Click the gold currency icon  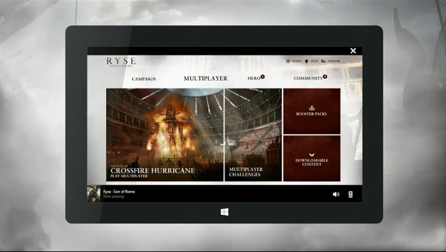pos(324,61)
